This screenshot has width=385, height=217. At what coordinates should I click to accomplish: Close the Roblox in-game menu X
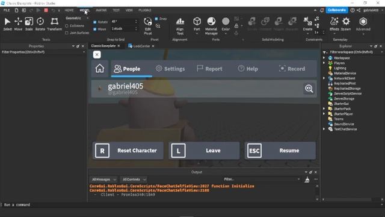tap(97, 55)
